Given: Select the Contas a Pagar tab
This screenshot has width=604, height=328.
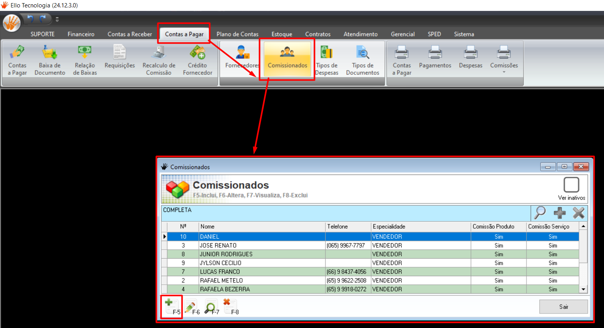Looking at the screenshot, I should point(184,34).
